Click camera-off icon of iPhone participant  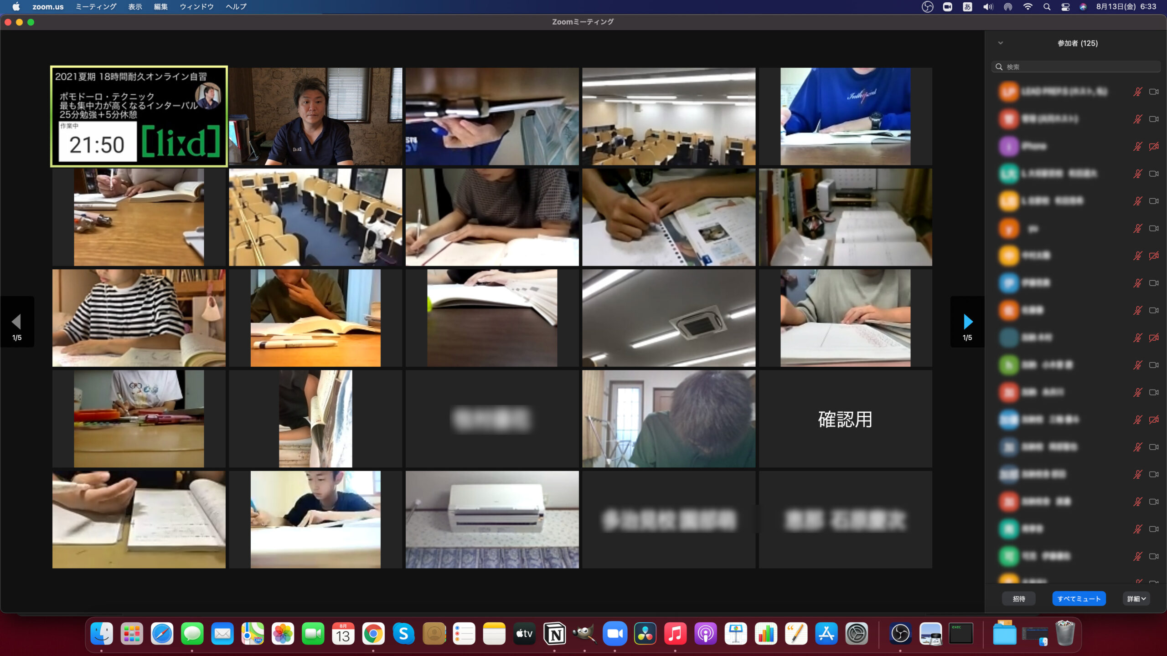pyautogui.click(x=1154, y=146)
